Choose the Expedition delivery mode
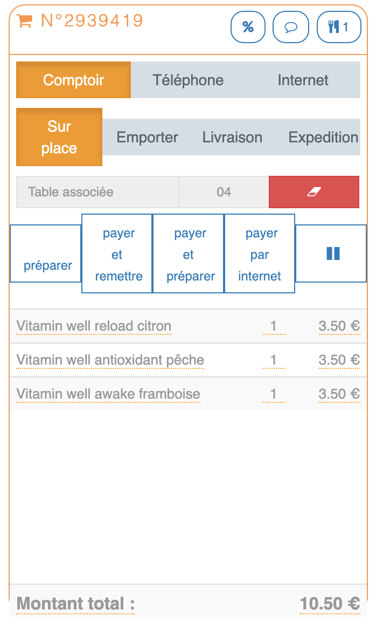This screenshot has width=376, height=617. [x=323, y=137]
